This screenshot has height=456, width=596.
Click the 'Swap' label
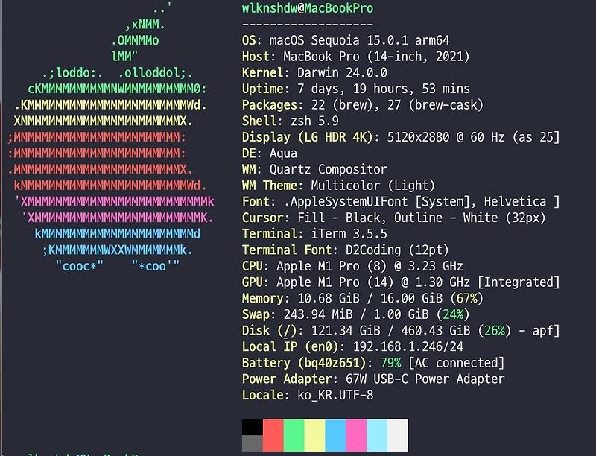click(x=256, y=314)
